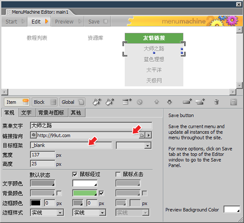The width and height of the screenshot is (244, 223).
Task: Open the hover 边框样式 实线 dropdown
Action: click(x=89, y=212)
